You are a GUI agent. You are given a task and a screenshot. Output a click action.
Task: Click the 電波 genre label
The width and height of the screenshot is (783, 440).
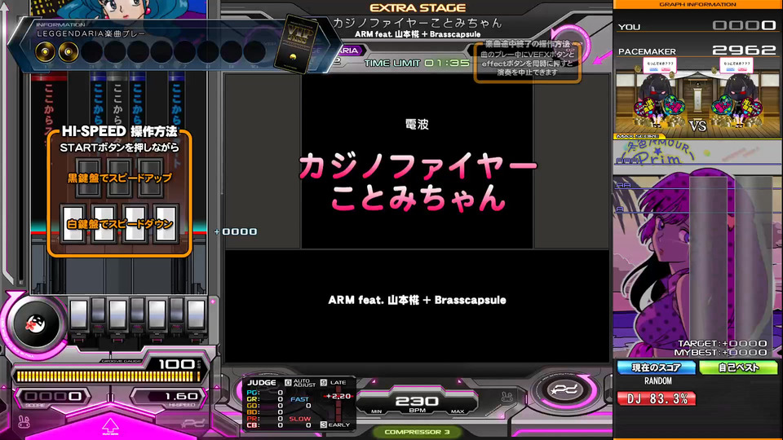[417, 124]
